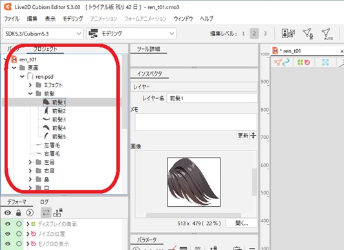Collapse the 前髪 folder in project tree
This screenshot has height=250, width=344.
30,94
